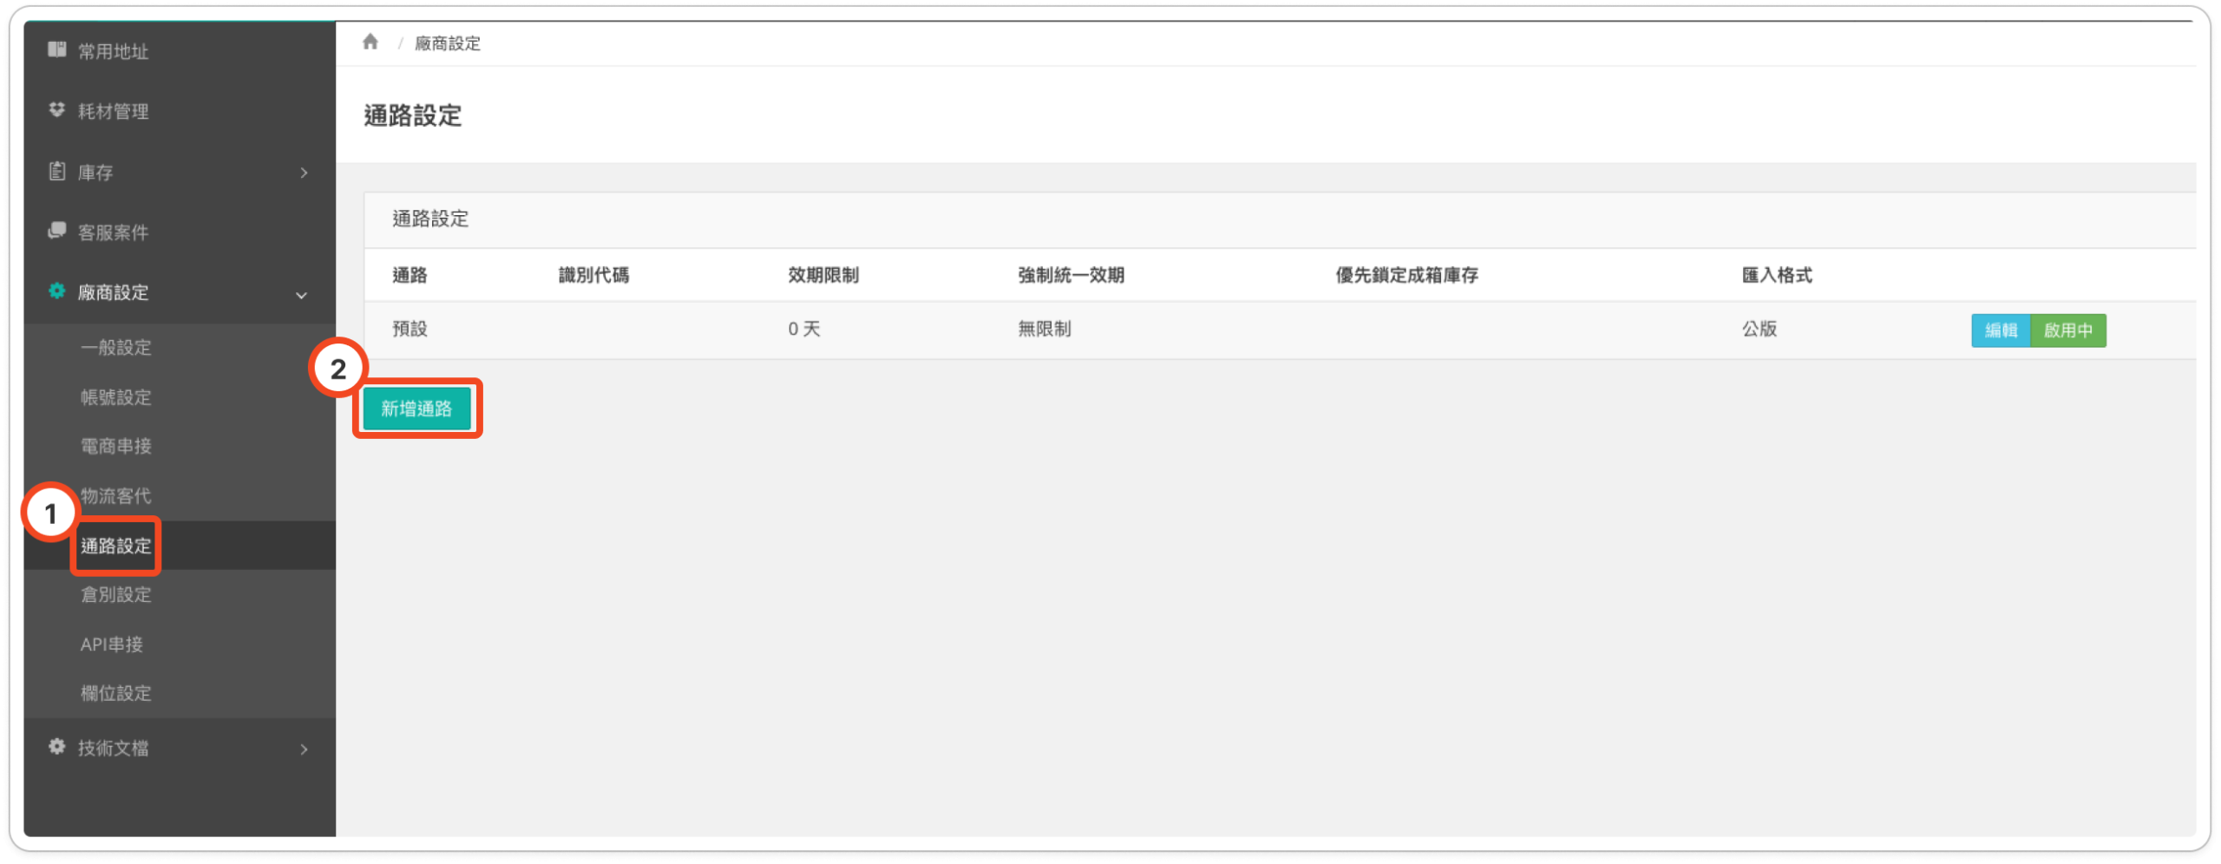2221x864 pixels.
Task: Open 帳號設定 in the sidebar
Action: point(116,397)
